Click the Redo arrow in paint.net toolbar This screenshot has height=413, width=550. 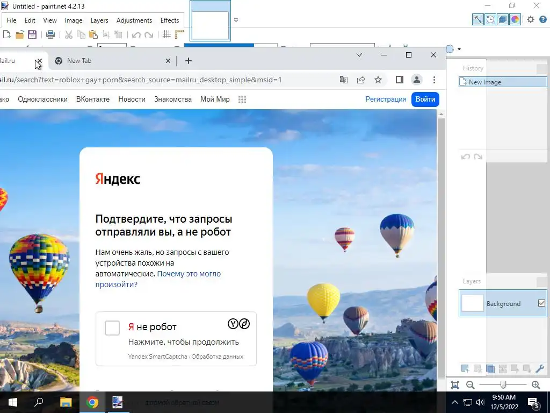point(149,34)
